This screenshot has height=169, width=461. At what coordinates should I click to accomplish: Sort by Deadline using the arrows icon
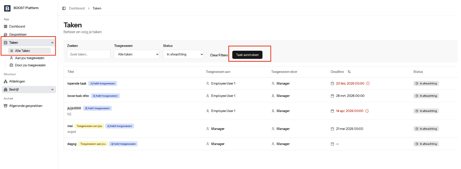click(349, 72)
